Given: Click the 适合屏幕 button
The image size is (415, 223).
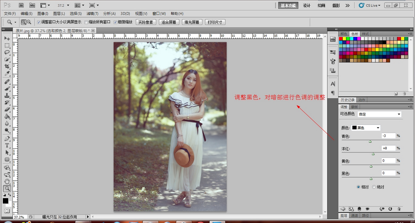Looking at the screenshot, I should (x=169, y=22).
